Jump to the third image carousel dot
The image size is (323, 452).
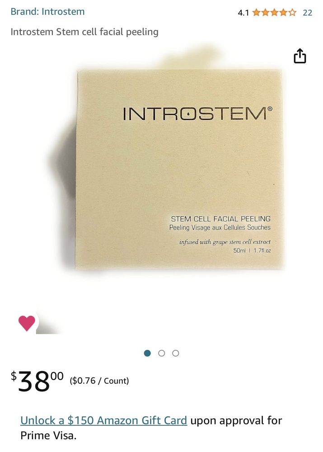point(175,353)
